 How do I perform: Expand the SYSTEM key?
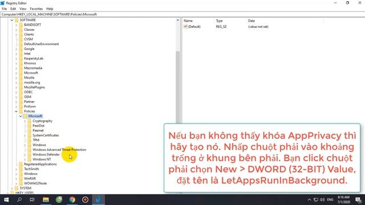point(12,188)
